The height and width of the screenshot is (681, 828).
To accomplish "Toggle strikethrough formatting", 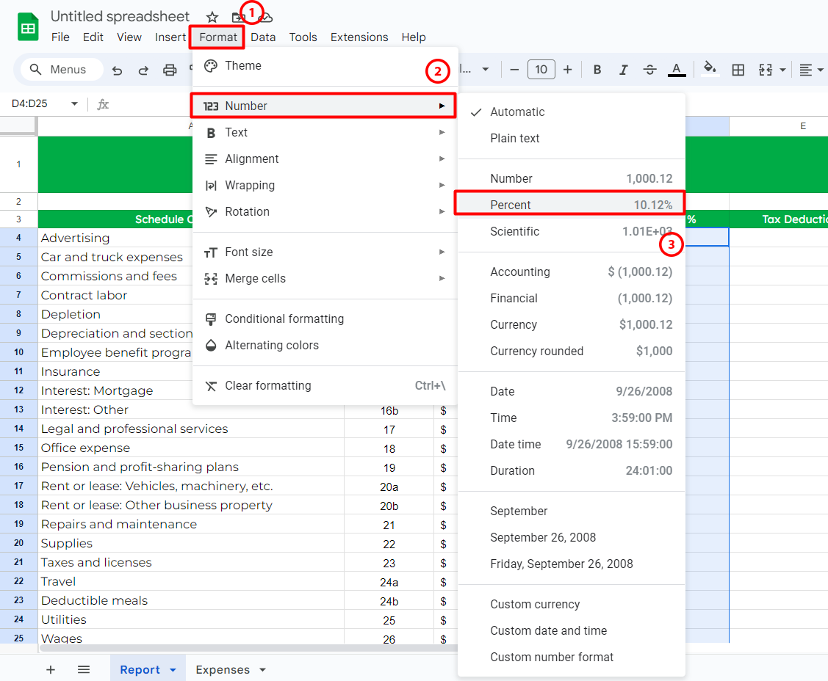I will tap(650, 70).
